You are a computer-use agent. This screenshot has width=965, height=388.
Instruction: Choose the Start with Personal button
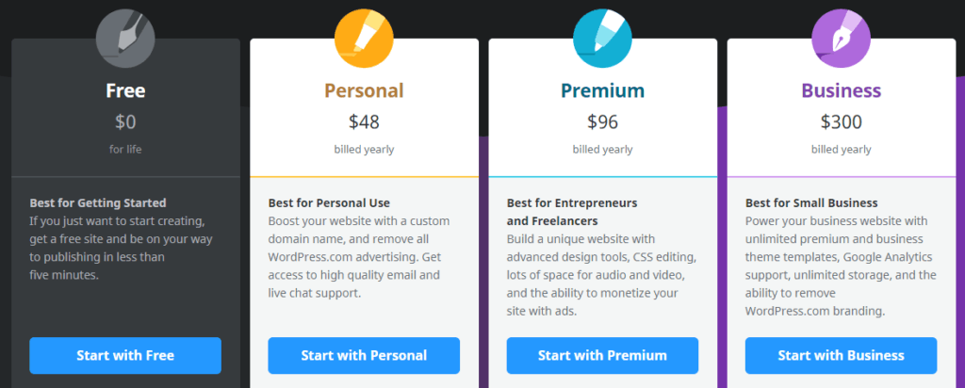coord(364,355)
